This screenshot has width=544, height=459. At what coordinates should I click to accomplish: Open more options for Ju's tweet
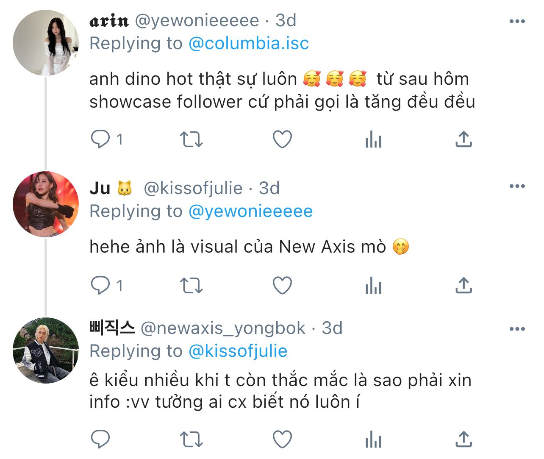[517, 186]
